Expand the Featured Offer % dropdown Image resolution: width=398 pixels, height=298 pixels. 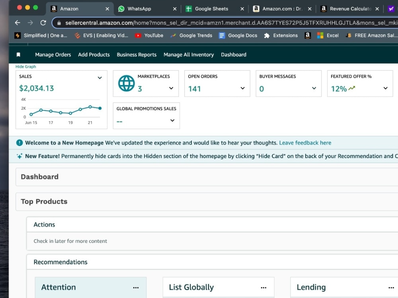(385, 88)
